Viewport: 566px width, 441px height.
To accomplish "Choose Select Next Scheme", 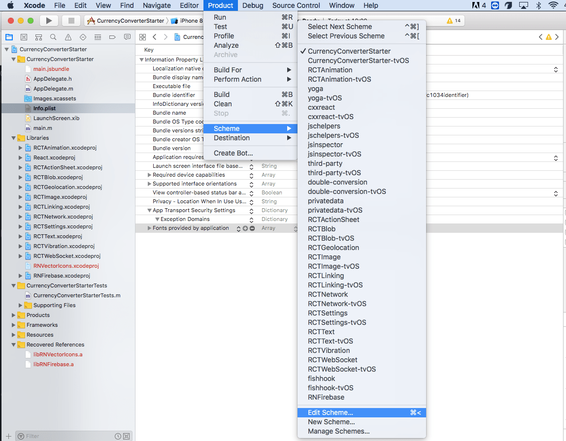I will coord(362,27).
